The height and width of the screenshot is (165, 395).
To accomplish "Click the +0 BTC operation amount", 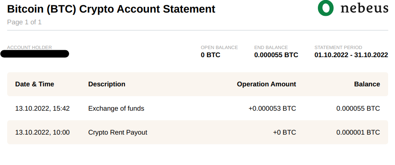I will click(x=285, y=132).
